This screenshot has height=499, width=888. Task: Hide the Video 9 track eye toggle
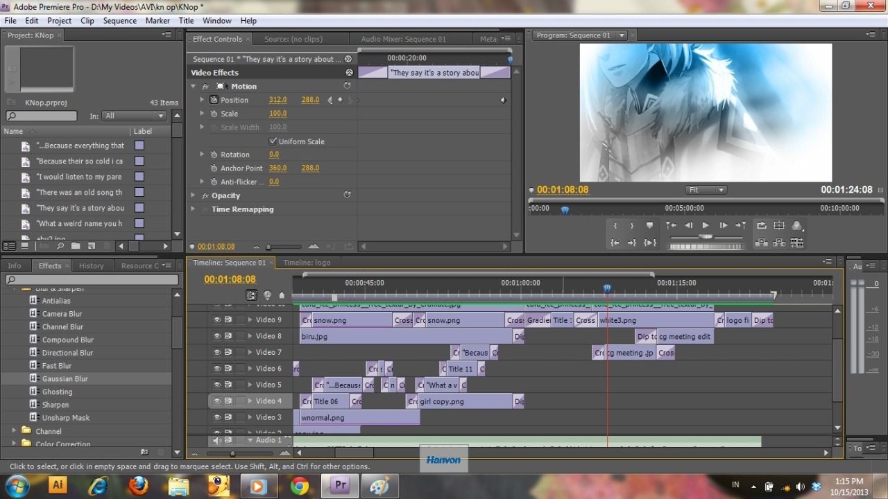[x=216, y=320]
